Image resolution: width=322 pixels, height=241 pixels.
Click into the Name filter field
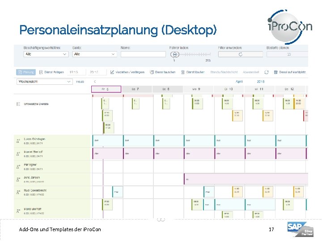tap(143, 54)
